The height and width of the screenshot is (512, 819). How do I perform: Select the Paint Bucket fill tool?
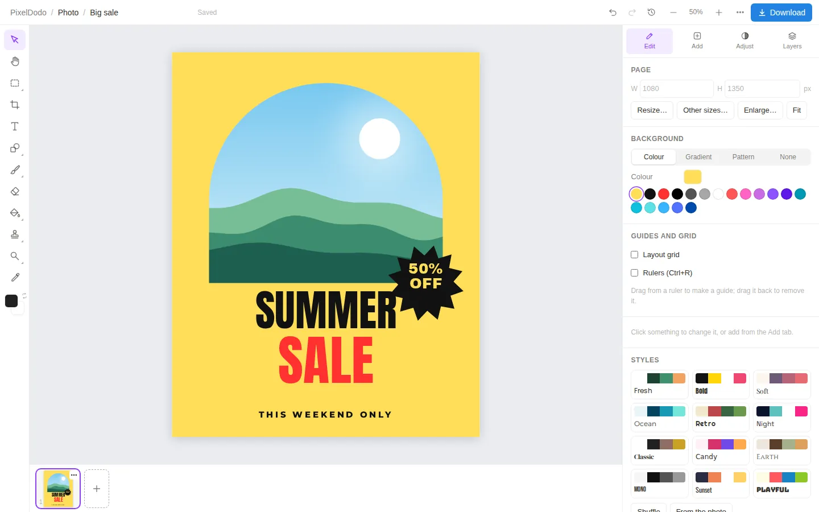[15, 213]
